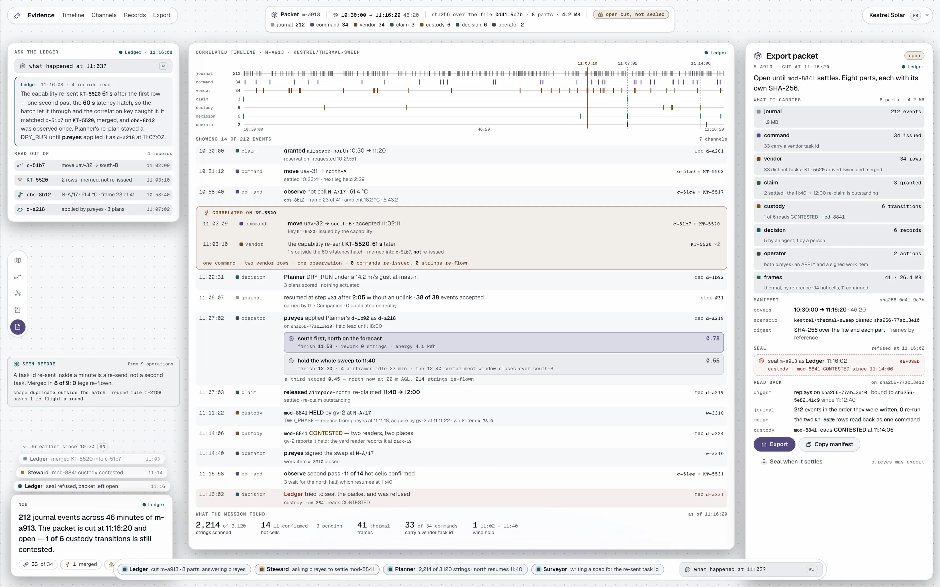
Task: Click the PR avatar beside Kestrel Solar
Action: click(916, 16)
